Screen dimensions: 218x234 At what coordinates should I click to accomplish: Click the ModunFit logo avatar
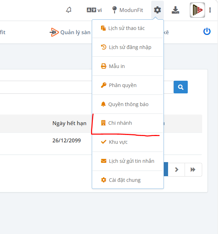[197, 10]
